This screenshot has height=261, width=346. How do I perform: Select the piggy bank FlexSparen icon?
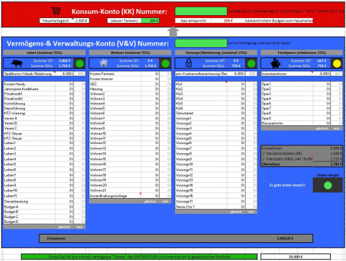(x=275, y=63)
